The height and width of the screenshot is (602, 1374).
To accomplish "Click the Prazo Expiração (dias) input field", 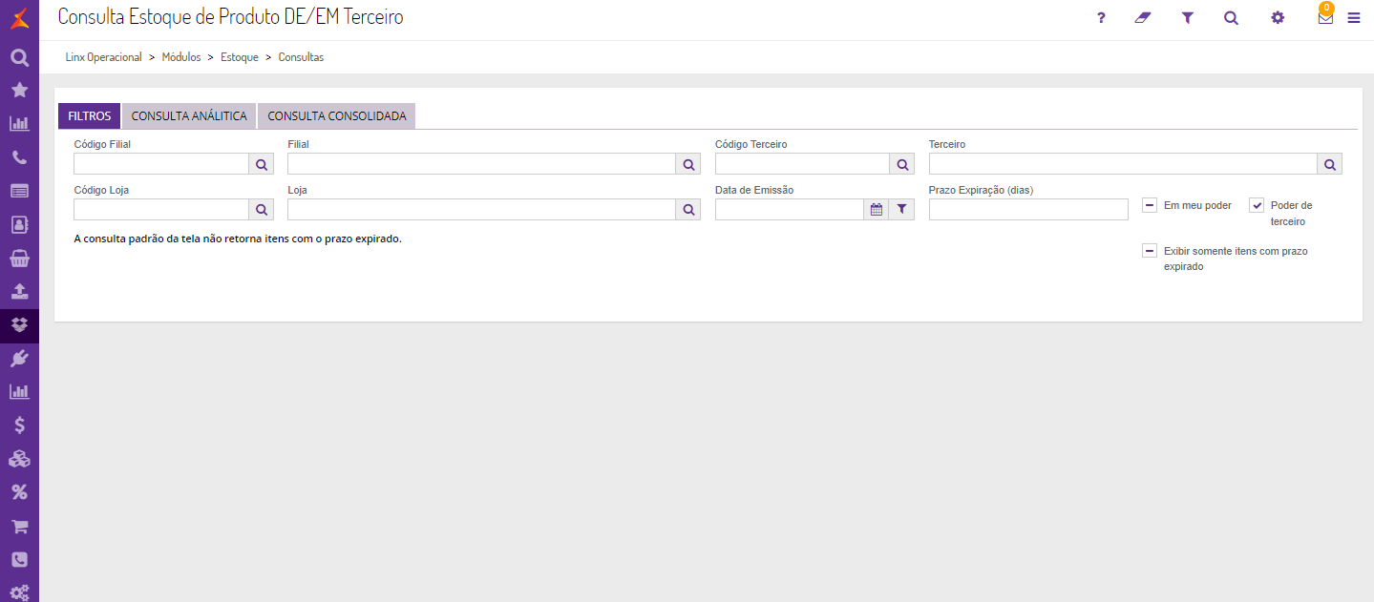I will [1028, 210].
